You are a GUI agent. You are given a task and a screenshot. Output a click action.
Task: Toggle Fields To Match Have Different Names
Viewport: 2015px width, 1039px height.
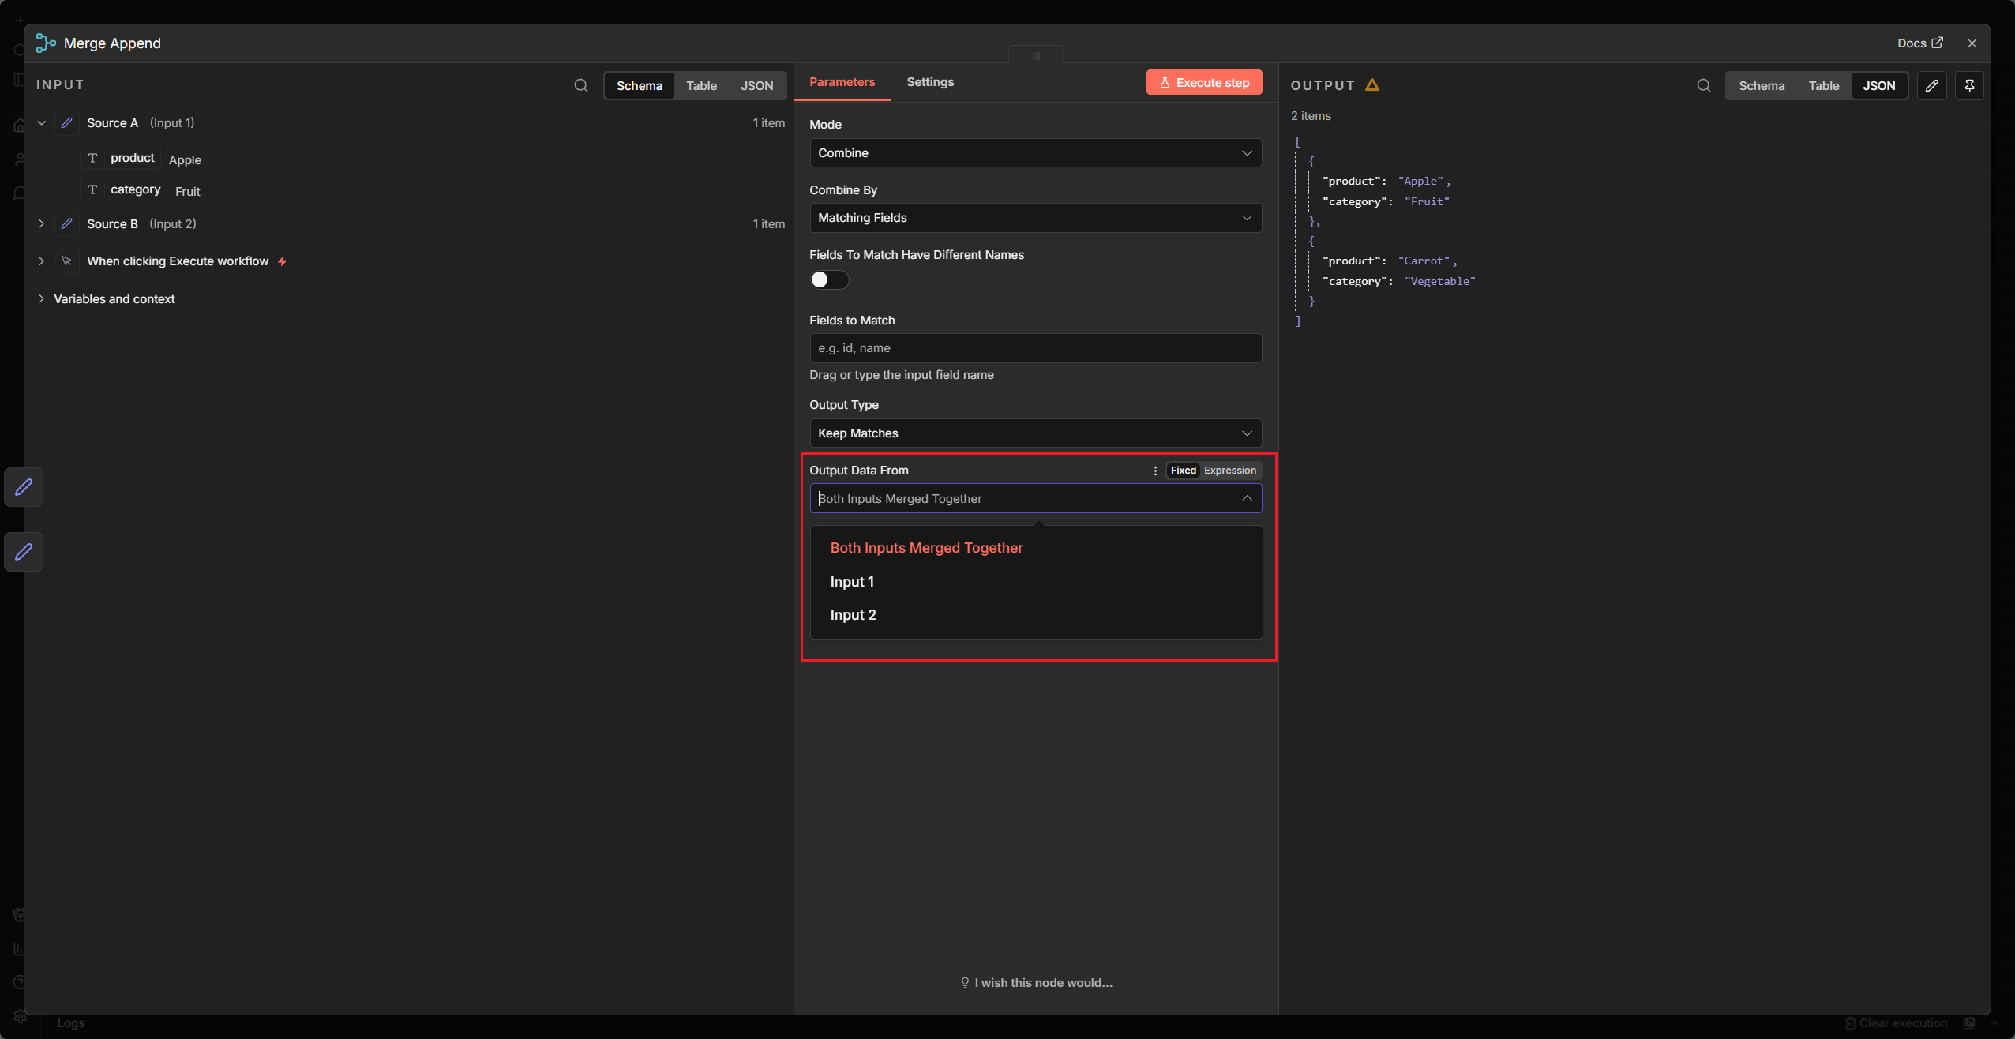(829, 279)
